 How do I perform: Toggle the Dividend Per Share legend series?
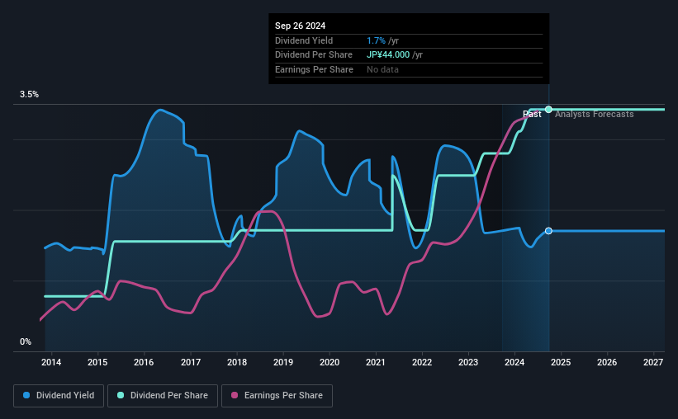tap(163, 396)
